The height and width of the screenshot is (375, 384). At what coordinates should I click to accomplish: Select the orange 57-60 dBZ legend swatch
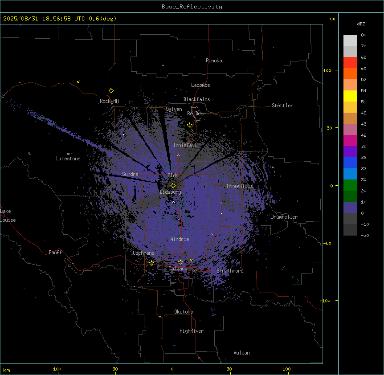point(350,73)
